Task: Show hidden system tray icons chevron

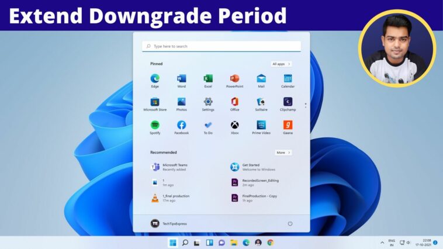Action: click(382, 243)
